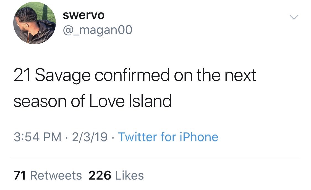Click the display name swervo

[x=83, y=15]
